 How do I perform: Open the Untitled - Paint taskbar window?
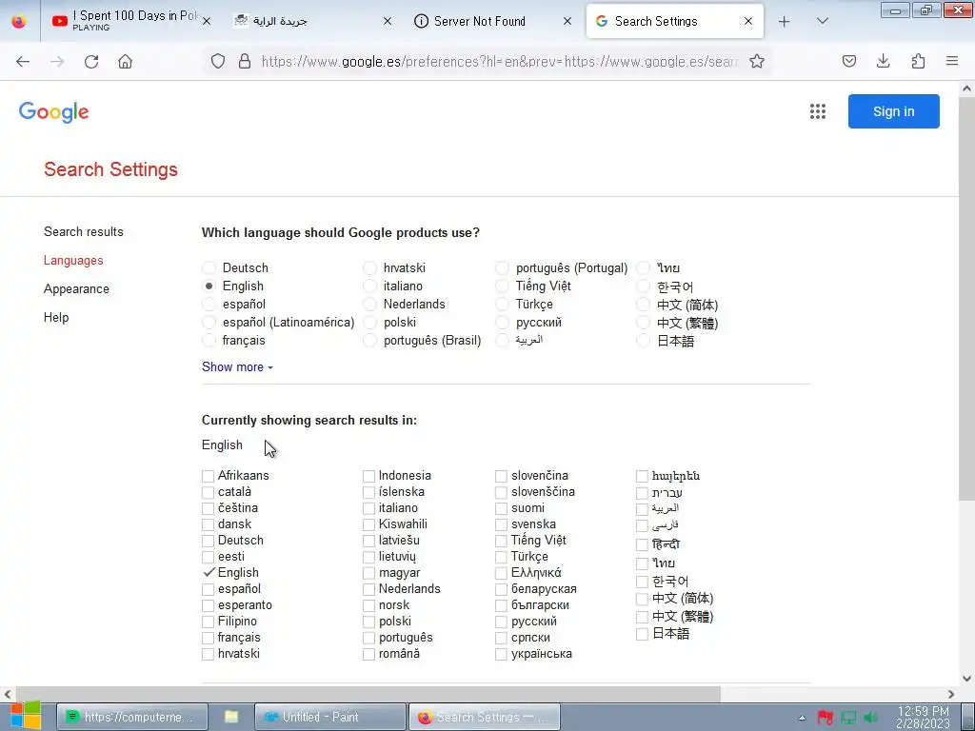pyautogui.click(x=330, y=717)
